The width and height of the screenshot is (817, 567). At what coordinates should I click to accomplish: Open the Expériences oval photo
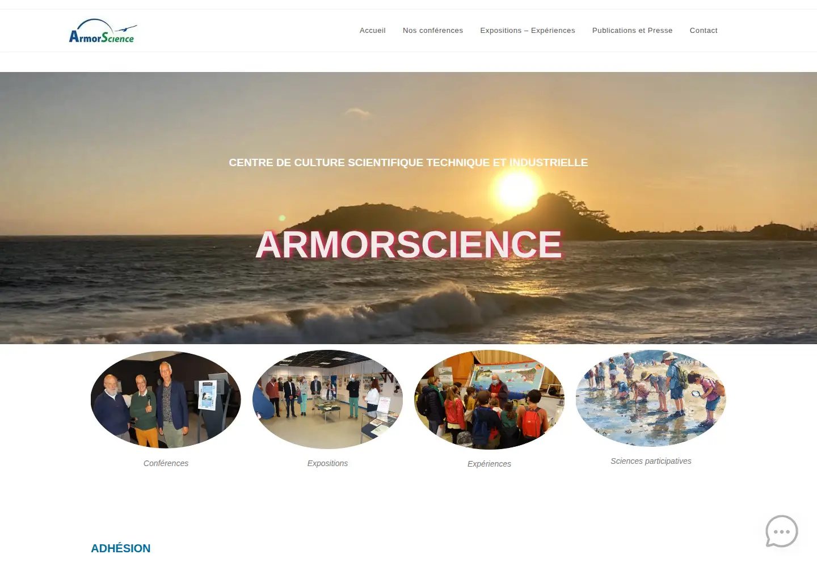(x=489, y=400)
